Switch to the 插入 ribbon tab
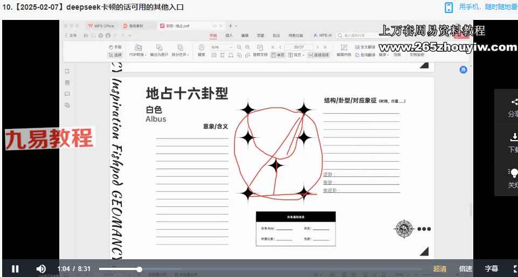518x277 pixels. (229, 36)
